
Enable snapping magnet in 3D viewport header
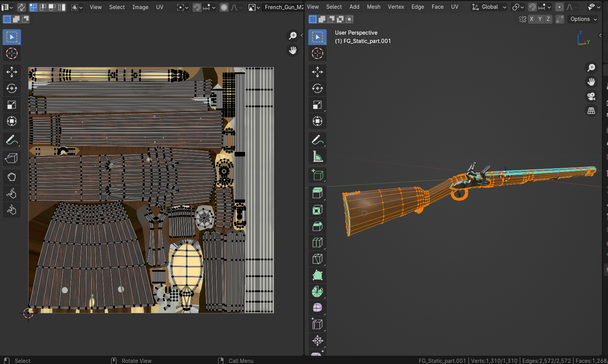pos(532,7)
